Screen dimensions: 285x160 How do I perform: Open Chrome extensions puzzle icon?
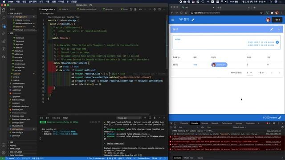(272, 13)
